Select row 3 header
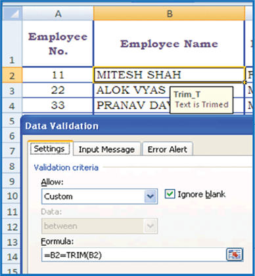 (x=12, y=90)
